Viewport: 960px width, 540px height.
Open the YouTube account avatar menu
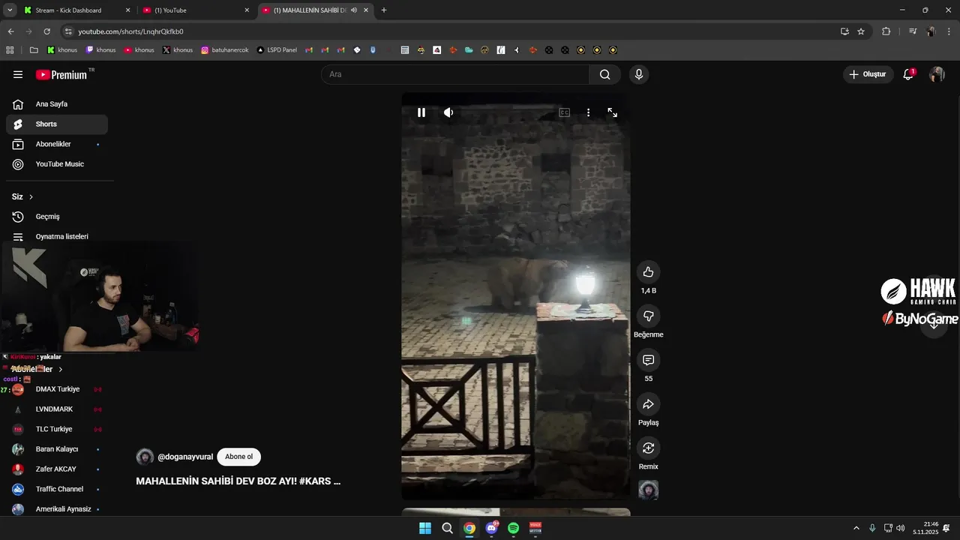[937, 74]
